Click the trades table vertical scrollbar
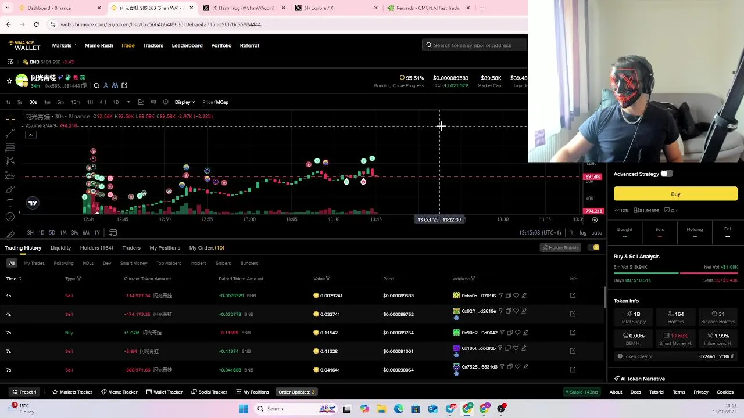This screenshot has height=418, width=744. (x=605, y=297)
